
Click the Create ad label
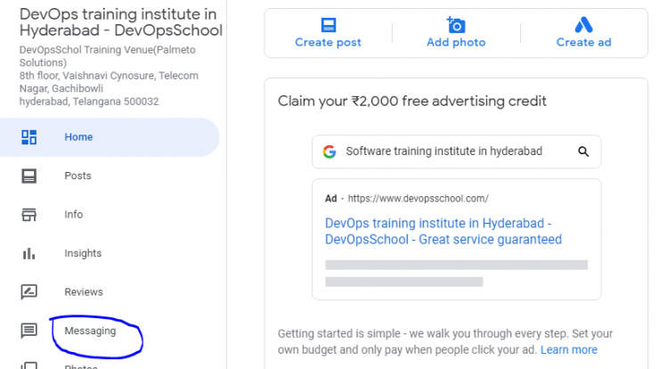coord(584,42)
